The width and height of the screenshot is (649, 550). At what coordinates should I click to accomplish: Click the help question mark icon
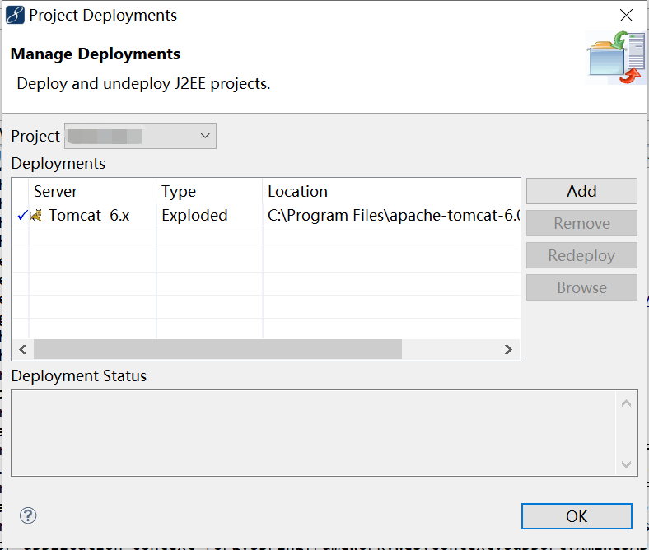pos(28,515)
